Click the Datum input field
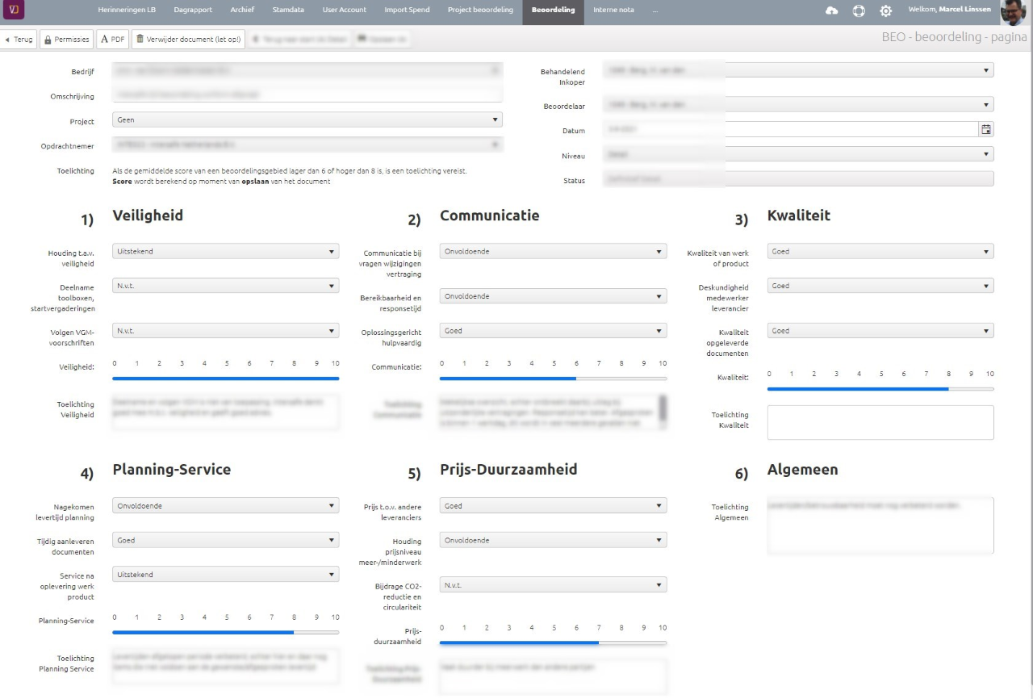This screenshot has width=1033, height=699. (791, 129)
